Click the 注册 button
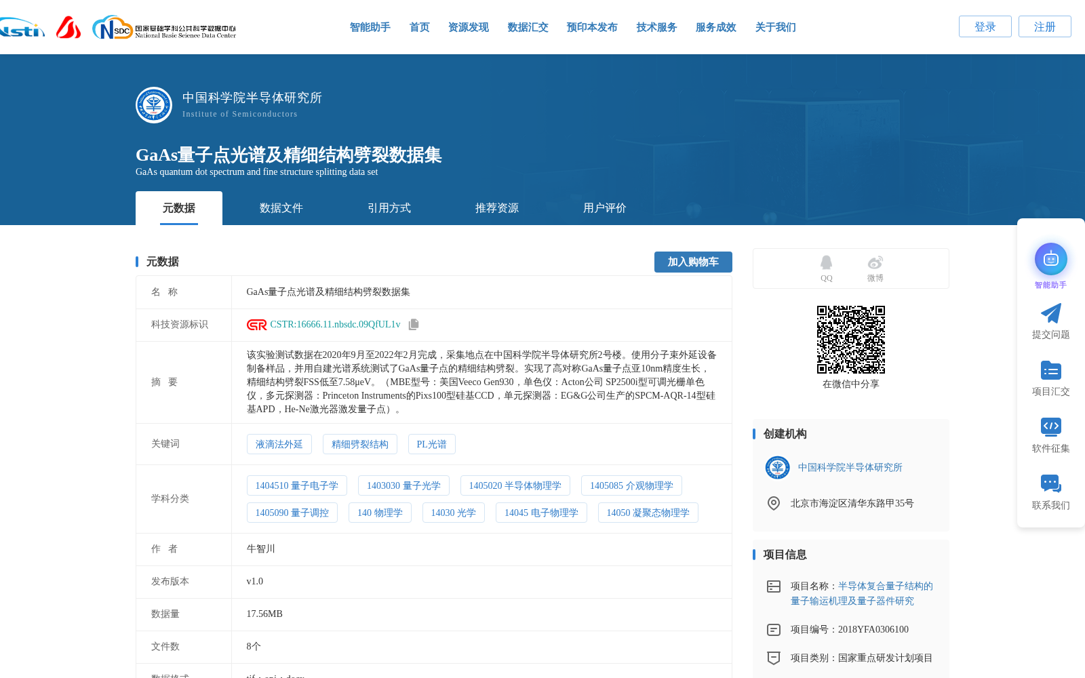Viewport: 1085px width, 678px height. (x=1045, y=26)
